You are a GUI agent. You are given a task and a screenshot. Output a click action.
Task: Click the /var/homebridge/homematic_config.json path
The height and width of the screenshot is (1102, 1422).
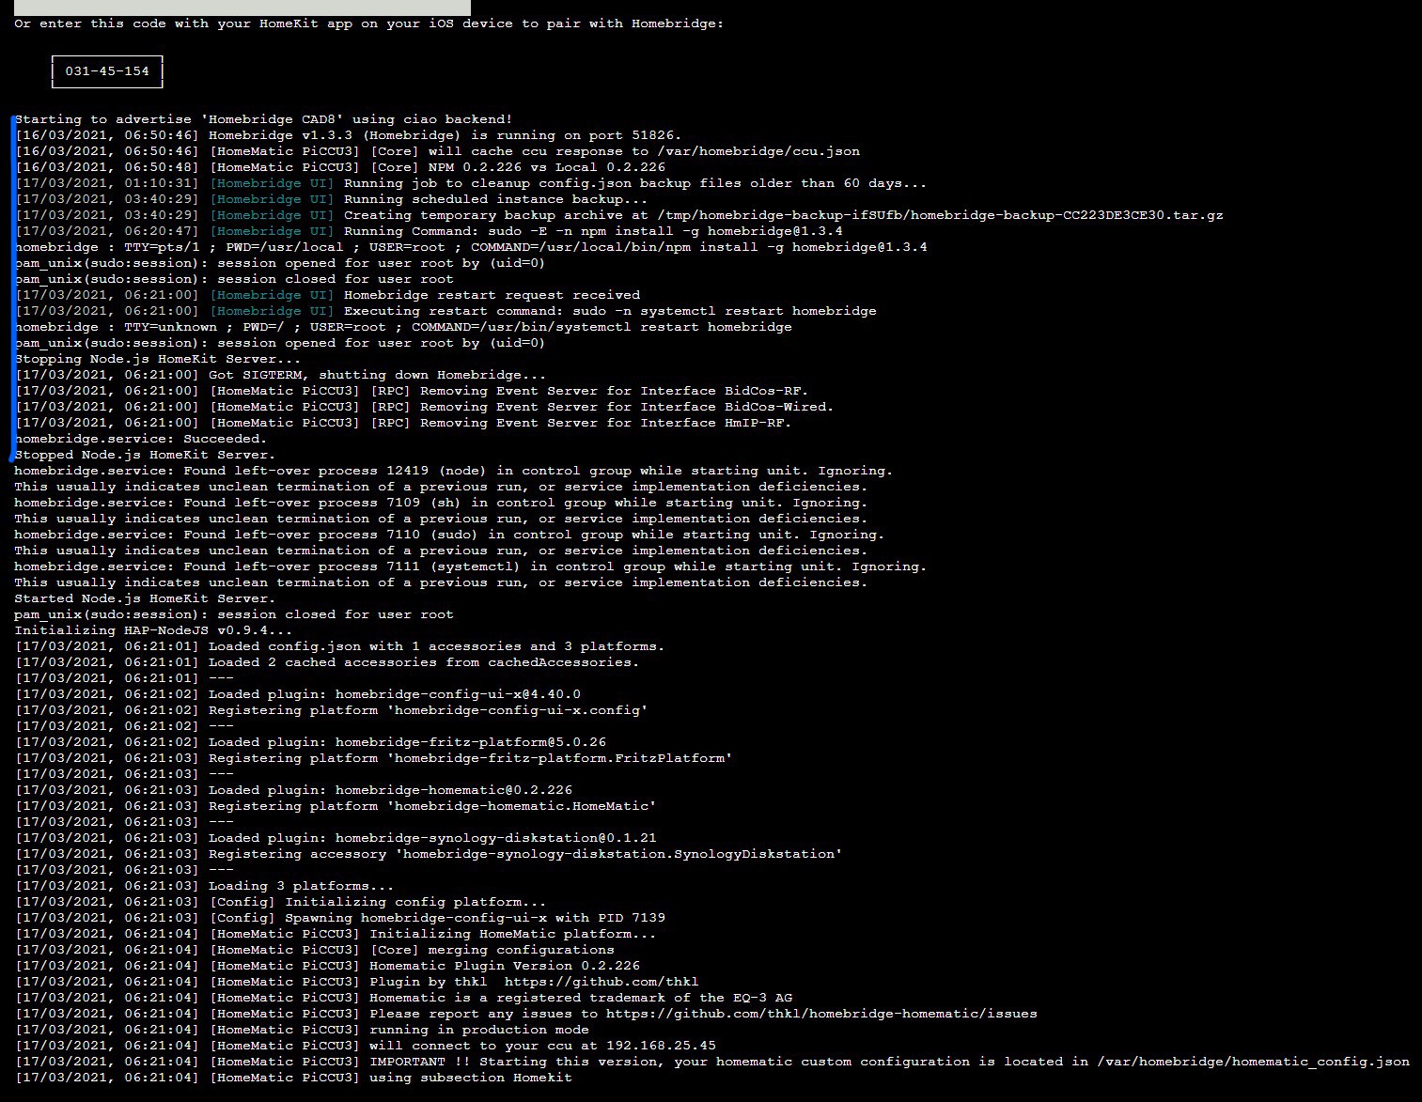tap(1254, 1062)
